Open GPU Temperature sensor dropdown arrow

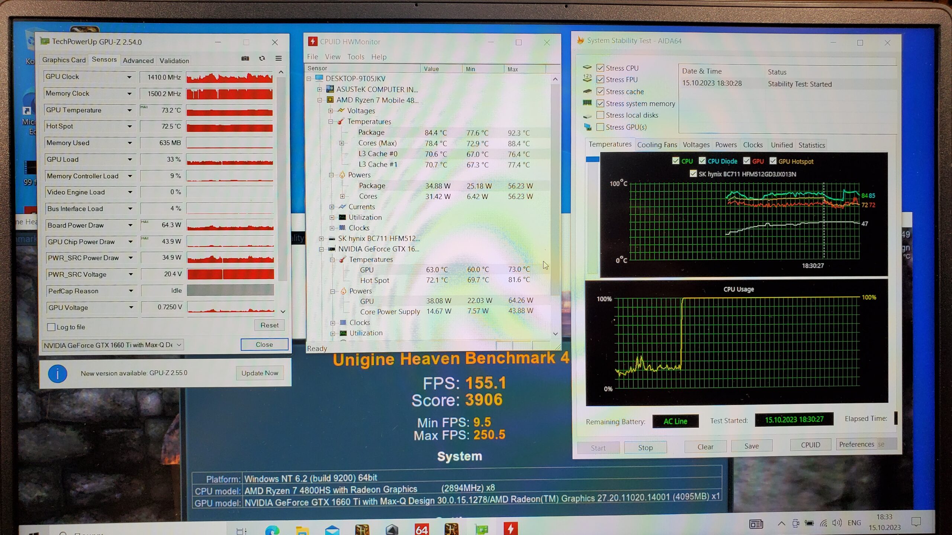[x=129, y=110]
